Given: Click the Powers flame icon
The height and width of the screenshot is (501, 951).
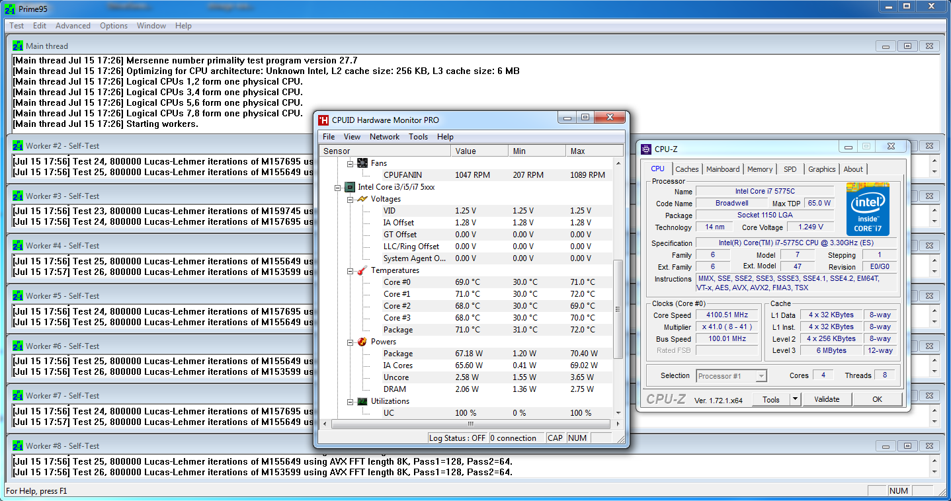Looking at the screenshot, I should click(x=362, y=342).
